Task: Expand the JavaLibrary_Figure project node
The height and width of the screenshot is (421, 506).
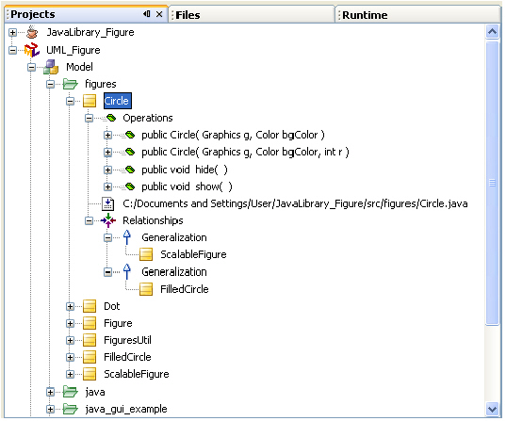Action: (x=12, y=33)
